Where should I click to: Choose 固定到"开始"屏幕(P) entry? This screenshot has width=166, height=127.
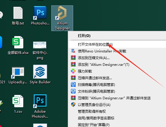click(117, 125)
